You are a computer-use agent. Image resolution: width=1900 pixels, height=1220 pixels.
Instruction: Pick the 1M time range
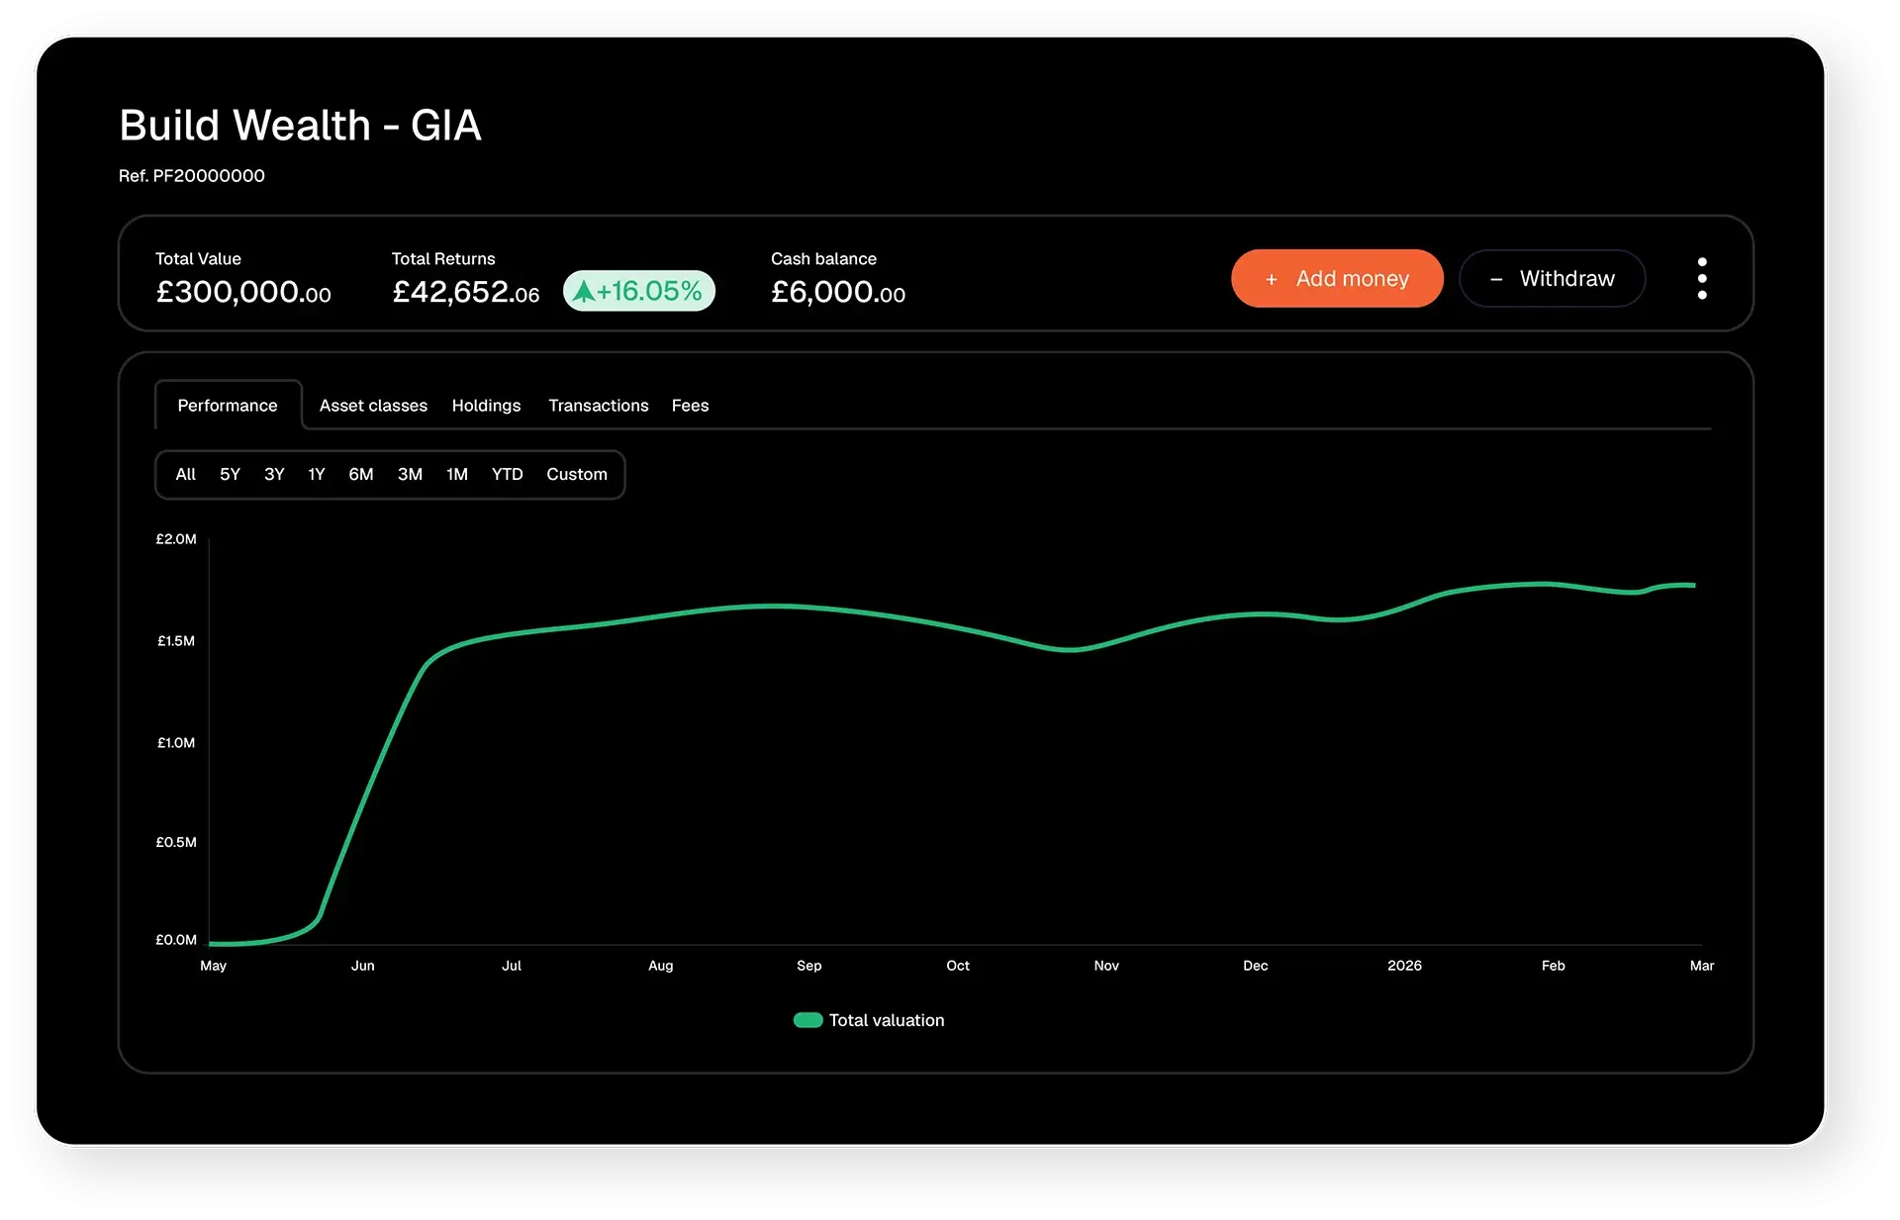click(456, 474)
